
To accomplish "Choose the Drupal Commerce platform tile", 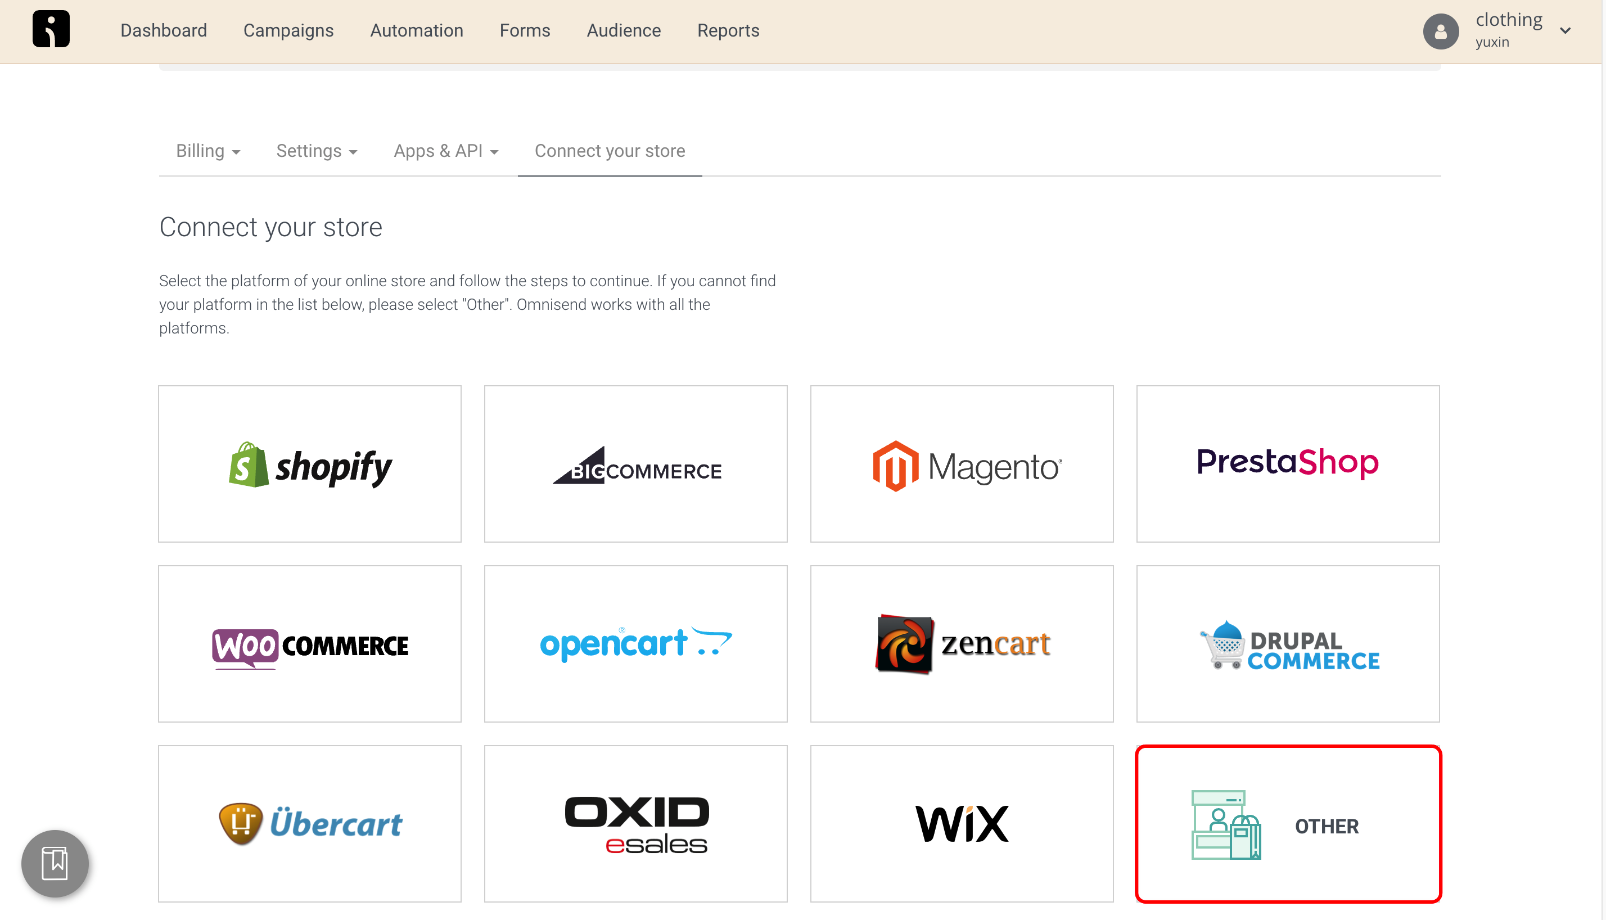I will coord(1288,644).
